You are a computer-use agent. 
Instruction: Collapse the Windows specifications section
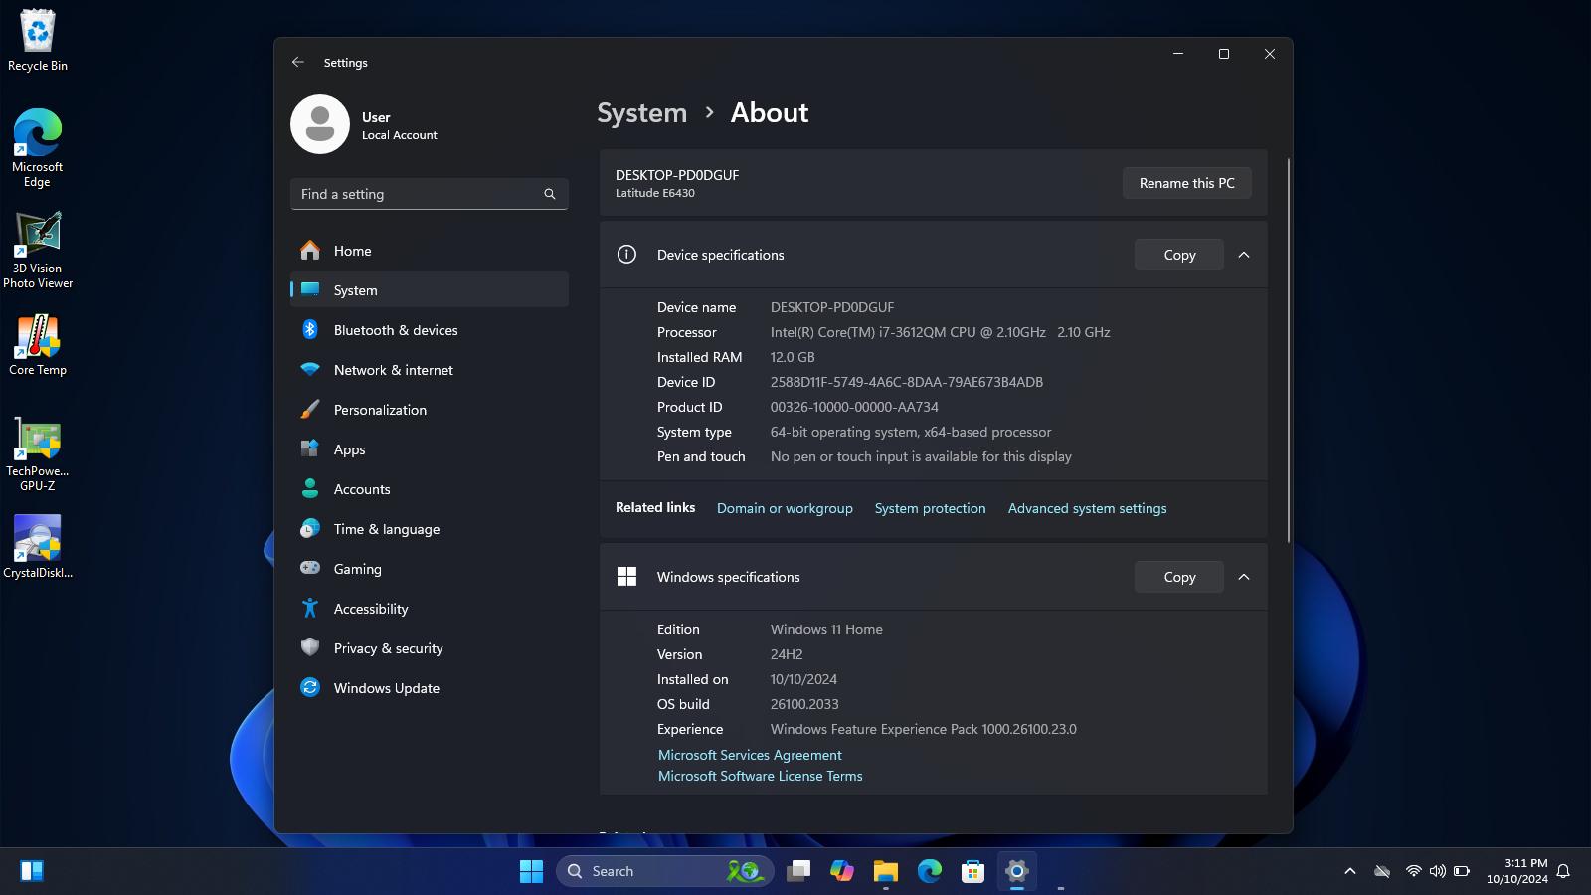(1244, 577)
